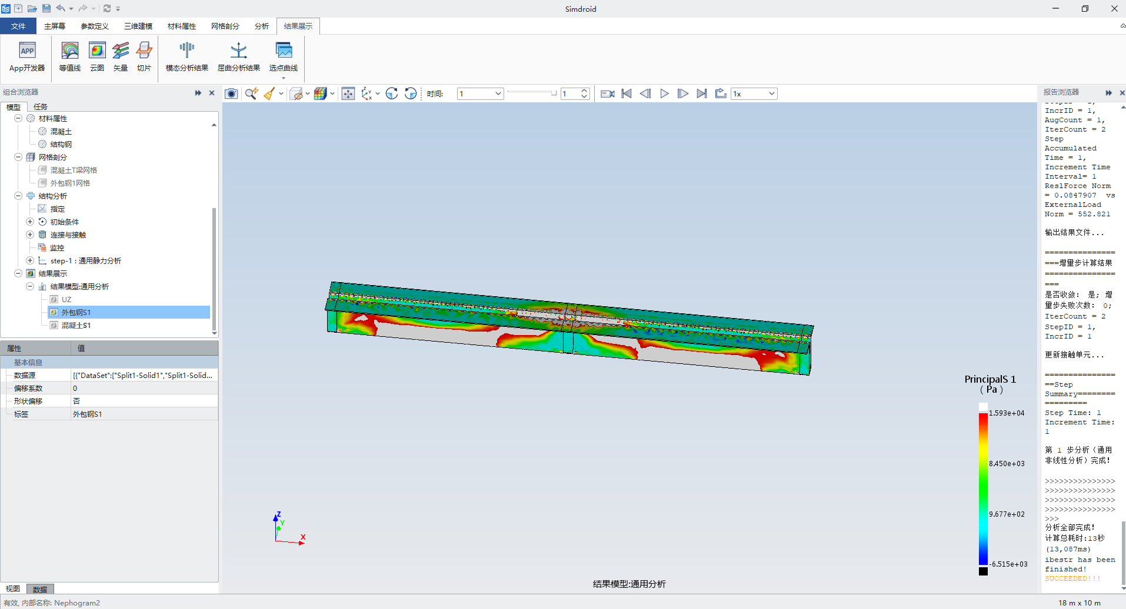Open the 文件 file menu
Screen dimensions: 1126x609
(18, 26)
